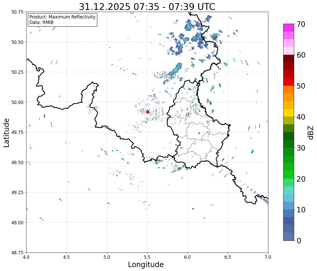Screen dimensions: 317x271
Task: Click the longitude tick label '6.5'
Action: (228, 257)
